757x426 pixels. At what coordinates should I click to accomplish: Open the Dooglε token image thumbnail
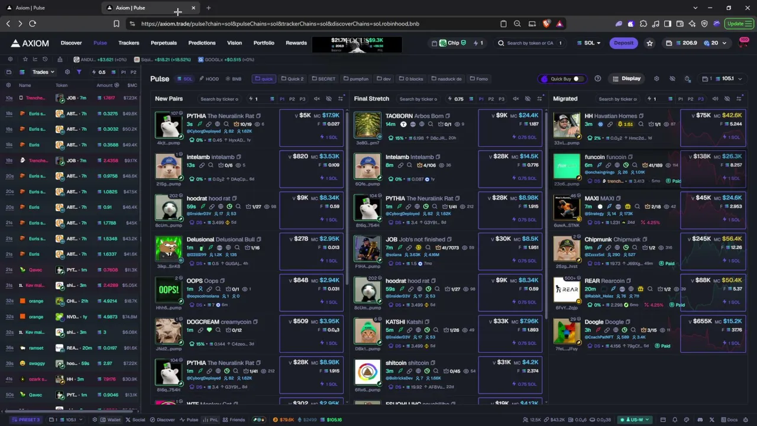coord(567,331)
